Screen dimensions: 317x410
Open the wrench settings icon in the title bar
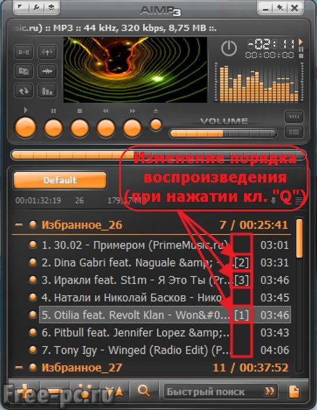[36, 8]
